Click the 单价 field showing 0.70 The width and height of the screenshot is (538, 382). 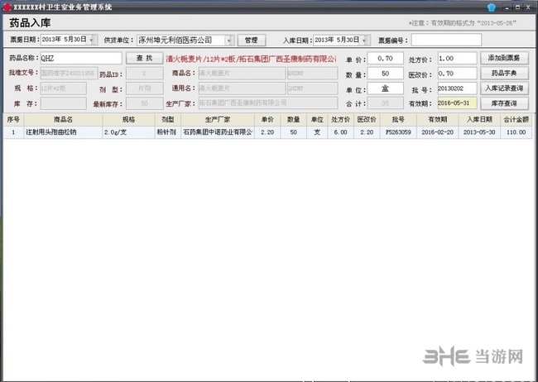click(x=385, y=59)
